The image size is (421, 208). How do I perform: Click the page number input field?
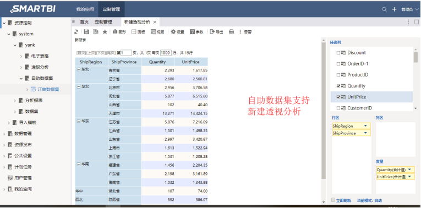pyautogui.click(x=126, y=53)
